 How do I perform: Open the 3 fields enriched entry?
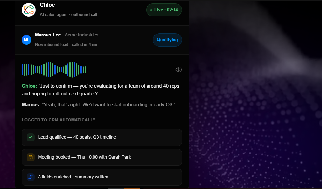[x=102, y=177]
